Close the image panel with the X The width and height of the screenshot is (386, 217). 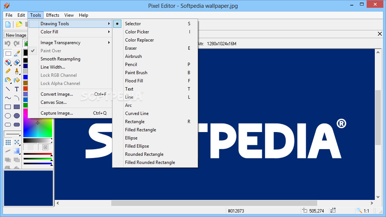380,34
